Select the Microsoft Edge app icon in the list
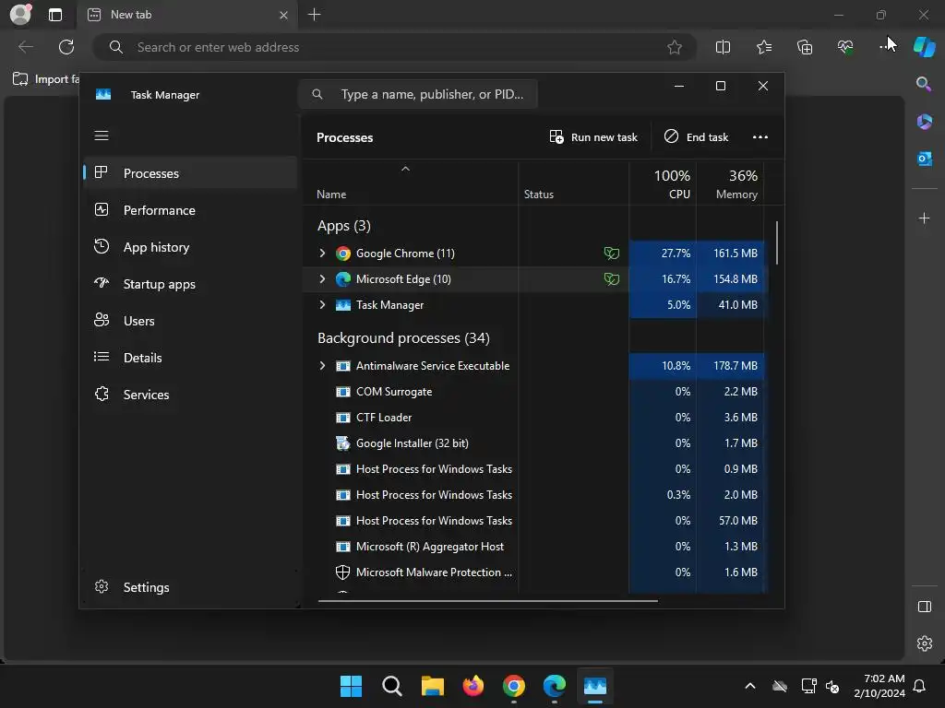Image resolution: width=945 pixels, height=708 pixels. click(343, 279)
